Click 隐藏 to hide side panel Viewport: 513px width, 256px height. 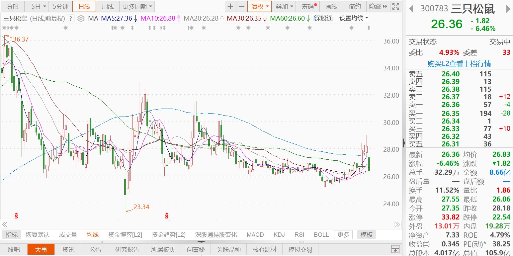[378, 6]
